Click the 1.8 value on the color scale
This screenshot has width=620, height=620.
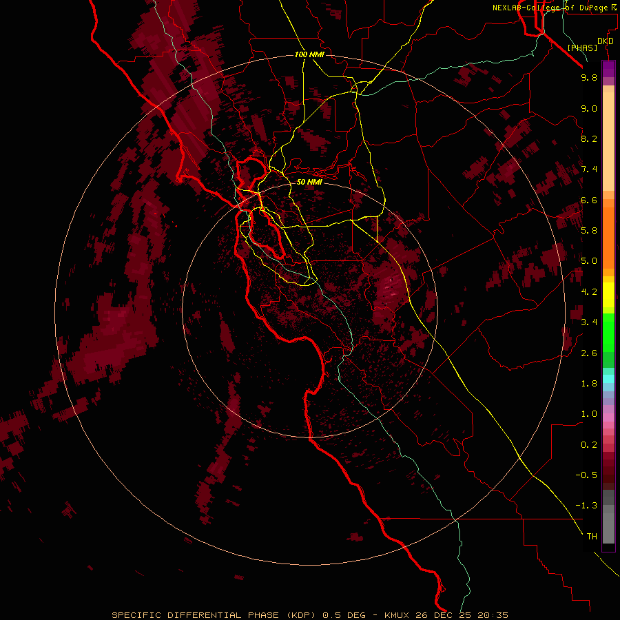[x=589, y=384]
